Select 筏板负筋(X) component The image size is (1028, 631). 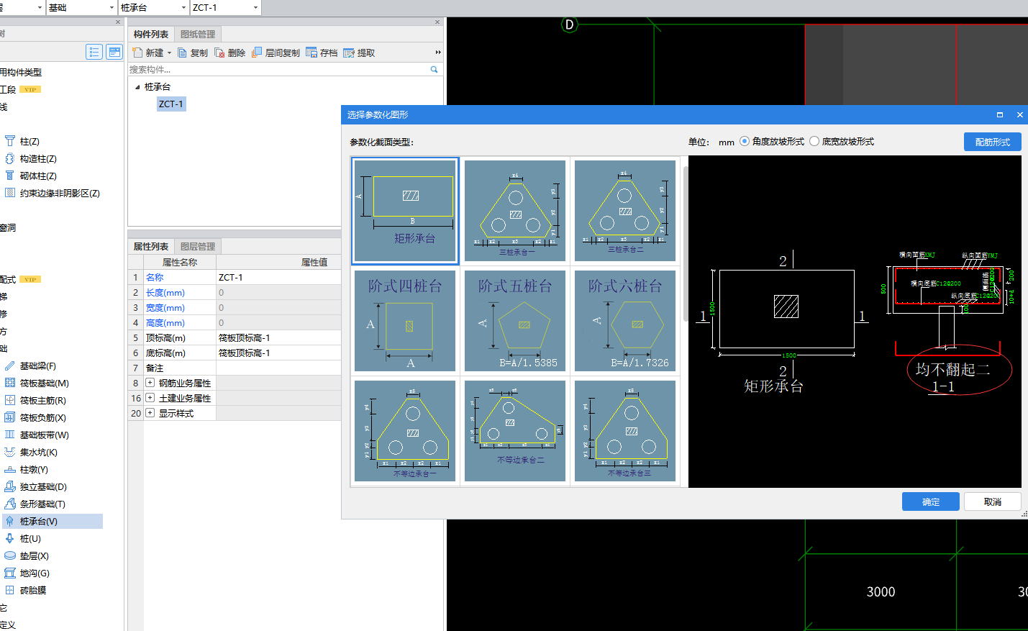click(x=42, y=418)
